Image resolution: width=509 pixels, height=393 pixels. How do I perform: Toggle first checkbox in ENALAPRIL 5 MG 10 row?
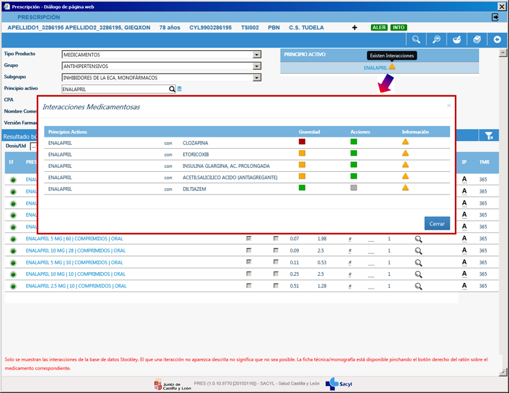click(249, 262)
